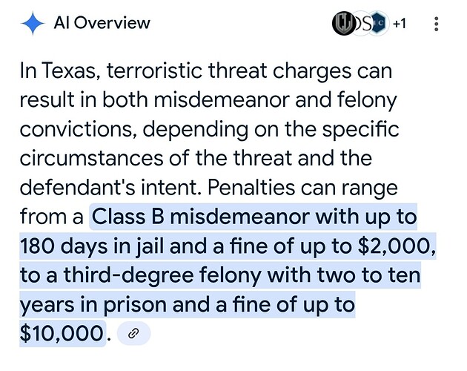The image size is (467, 371).
Task: Select the AI Overview heading text
Action: 102,23
